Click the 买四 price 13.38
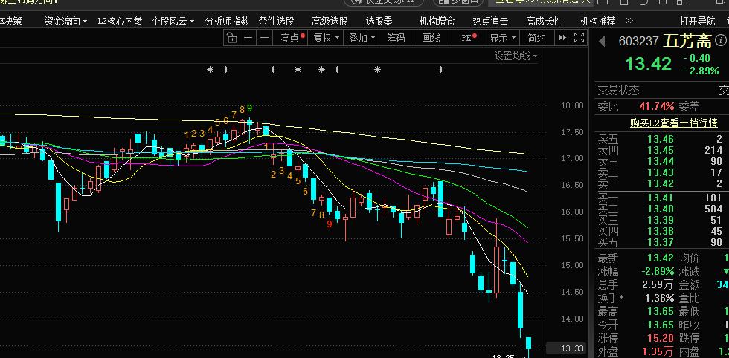 pyautogui.click(x=661, y=231)
